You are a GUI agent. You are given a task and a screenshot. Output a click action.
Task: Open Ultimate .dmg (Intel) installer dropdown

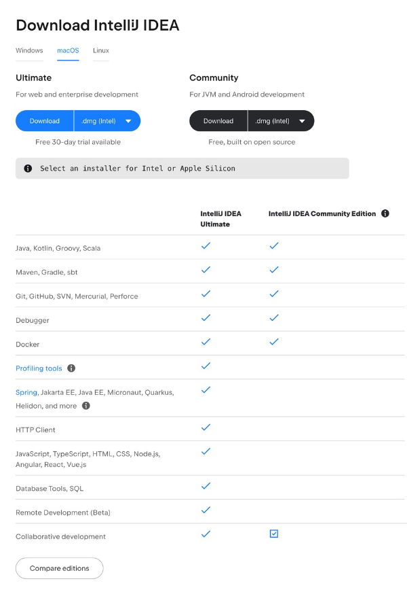(107, 121)
